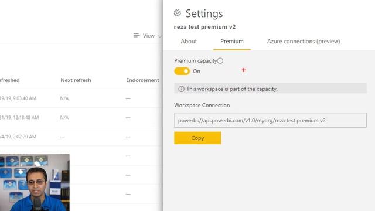Sort by the Next refresh column header
This screenshot has height=211, width=375.
(x=76, y=80)
